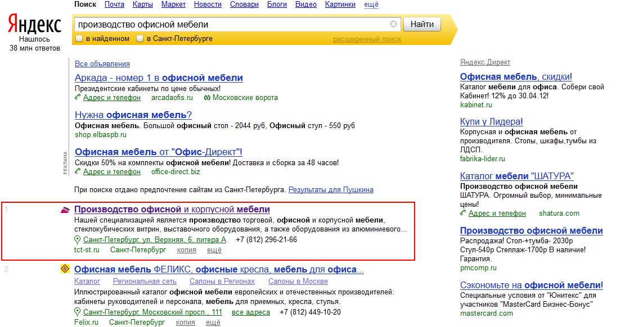Open the 'ещё' services menu in the top bar
The height and width of the screenshot is (327, 625).
point(371,4)
